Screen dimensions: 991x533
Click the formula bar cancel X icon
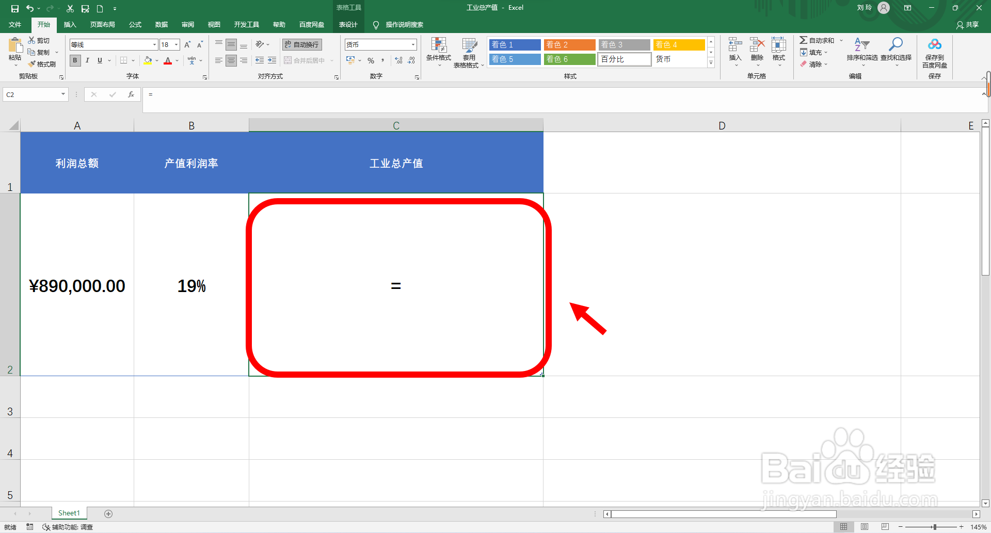point(94,94)
